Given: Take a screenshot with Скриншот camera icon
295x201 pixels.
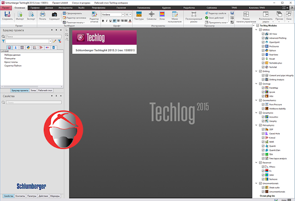Looking at the screenshot, I should (x=54, y=14).
